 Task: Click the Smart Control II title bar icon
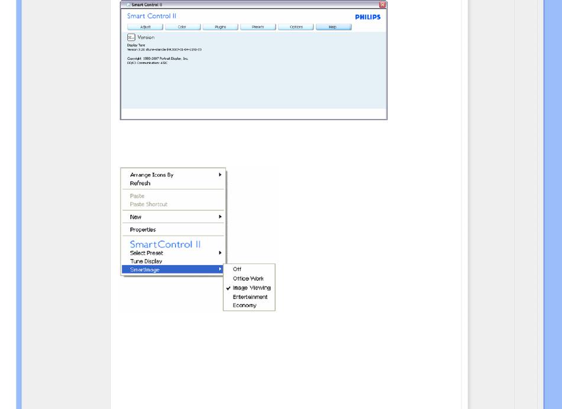(x=128, y=5)
